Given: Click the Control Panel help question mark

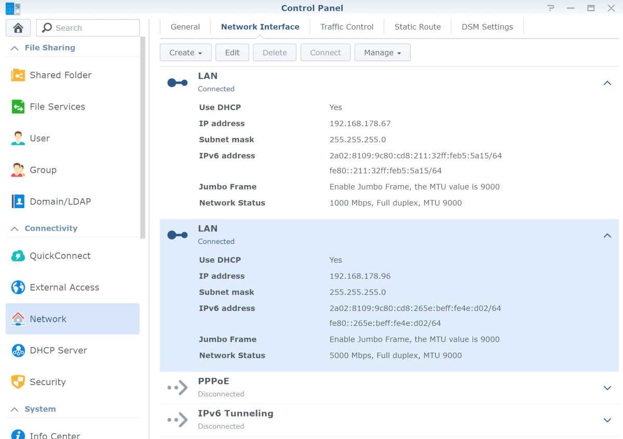Looking at the screenshot, I should click(x=551, y=8).
